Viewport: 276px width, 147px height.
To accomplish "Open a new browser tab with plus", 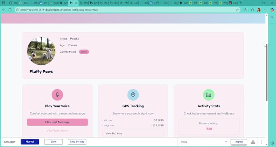I will (x=240, y=3).
